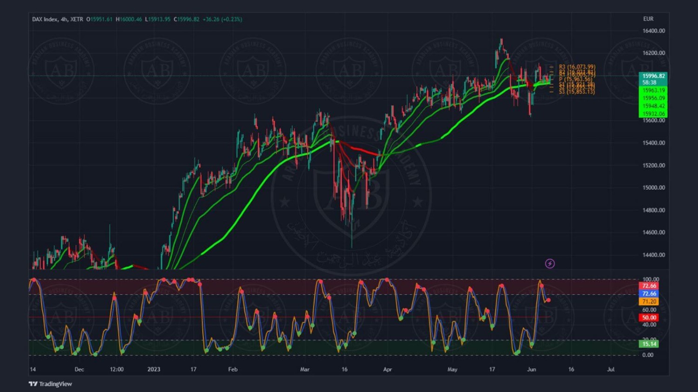Click the current price label 15996.82
This screenshot has width=698, height=392.
pyautogui.click(x=653, y=76)
